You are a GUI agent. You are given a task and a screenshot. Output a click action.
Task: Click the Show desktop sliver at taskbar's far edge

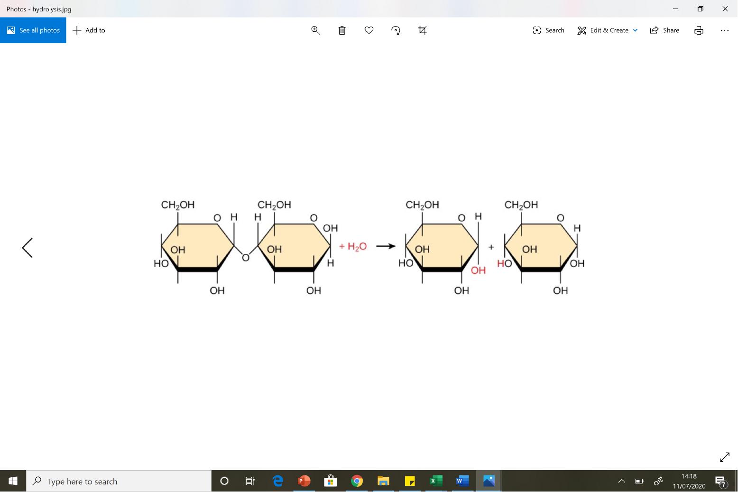point(736,481)
